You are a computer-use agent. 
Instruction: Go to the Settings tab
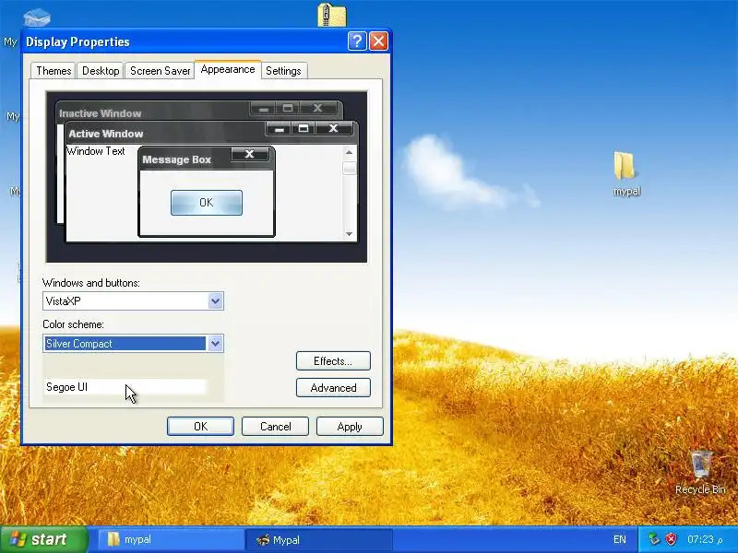point(283,71)
